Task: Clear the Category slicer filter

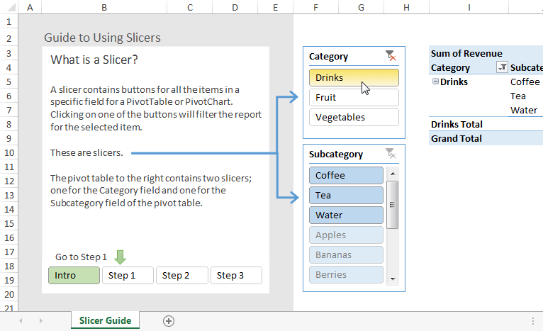Action: click(390, 56)
